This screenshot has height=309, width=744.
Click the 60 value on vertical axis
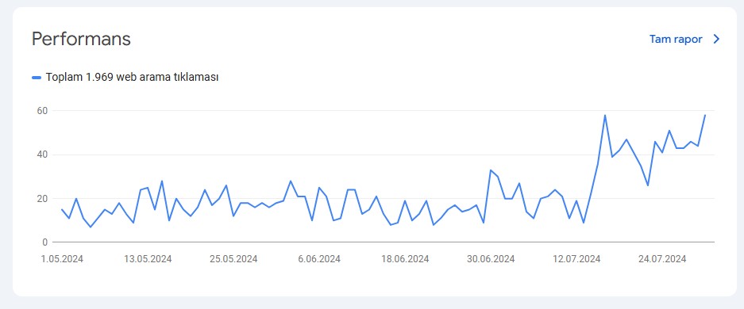(x=43, y=111)
